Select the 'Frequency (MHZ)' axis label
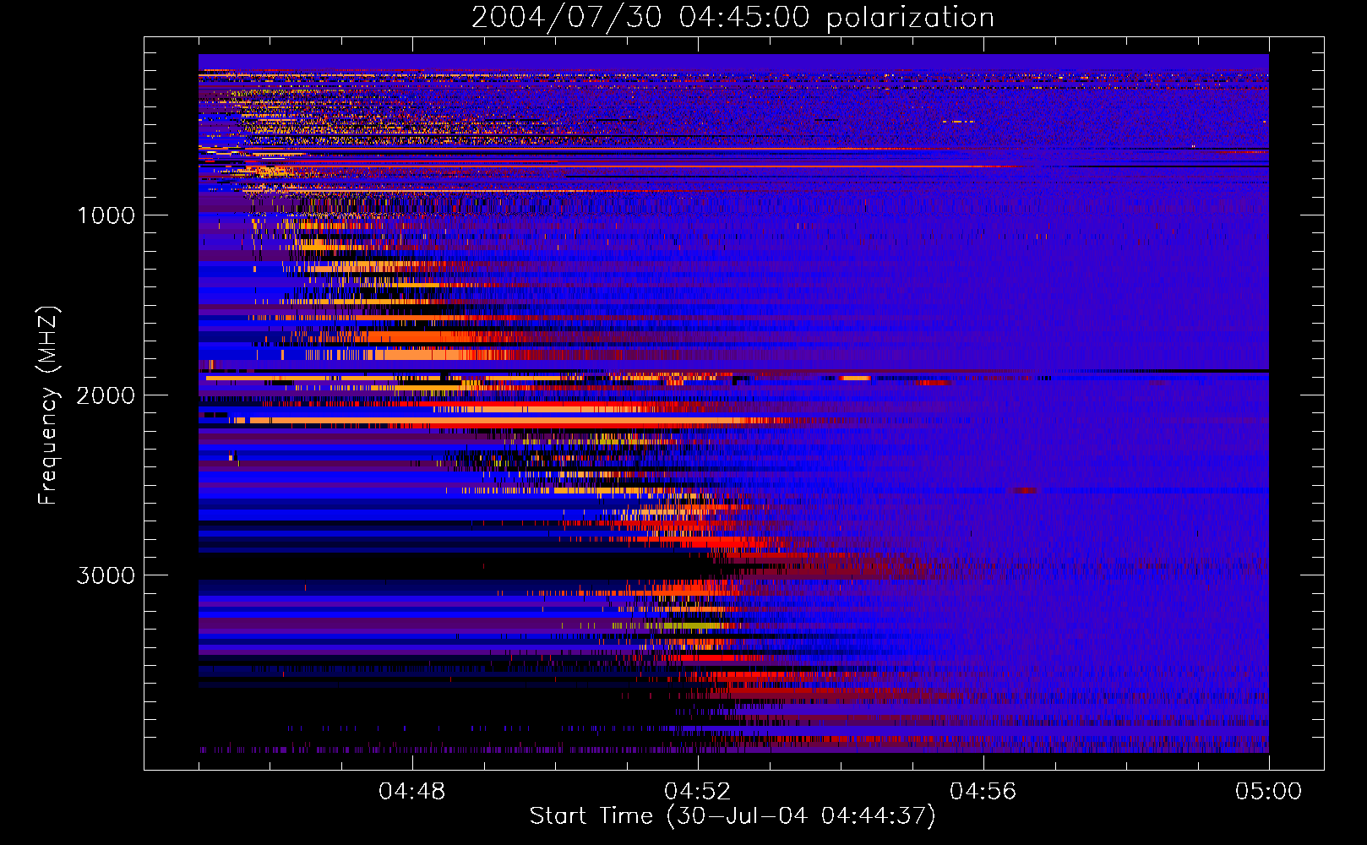Viewport: 1367px width, 845px height. coord(48,406)
